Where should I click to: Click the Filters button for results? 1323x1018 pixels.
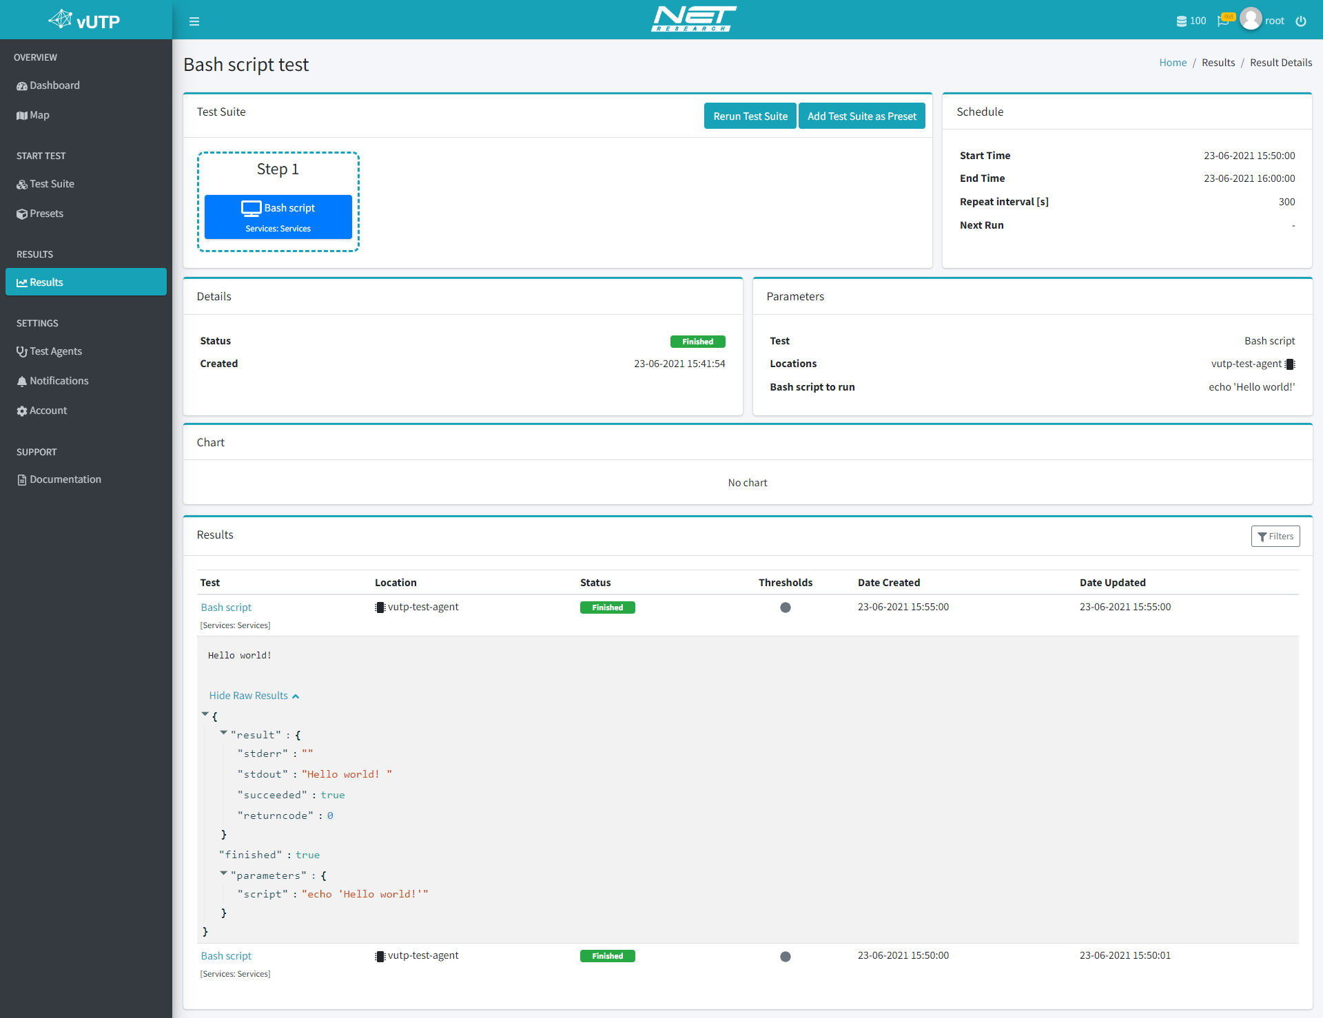(1276, 536)
